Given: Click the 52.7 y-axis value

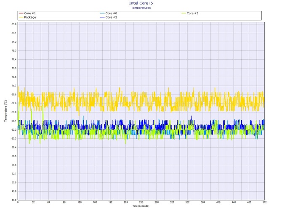Looking at the screenshot, I should (x=14, y=174).
